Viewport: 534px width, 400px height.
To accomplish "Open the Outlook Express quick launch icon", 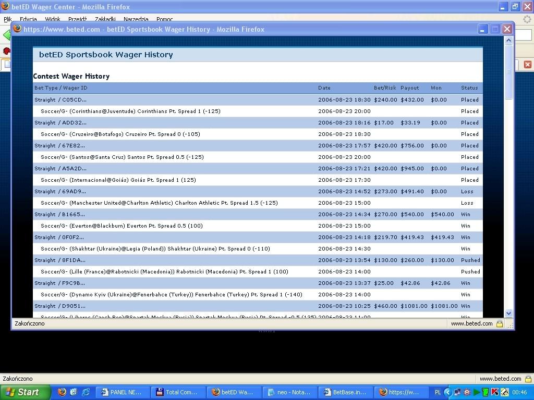I will [x=74, y=392].
